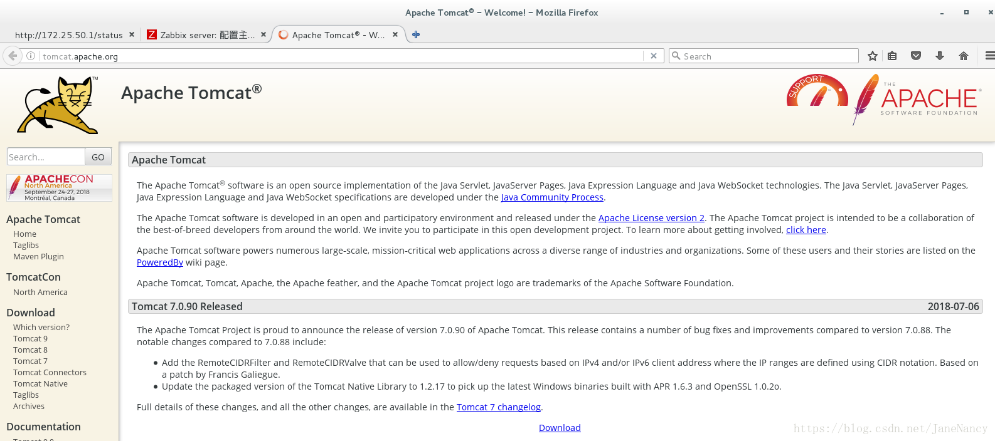The width and height of the screenshot is (995, 441).
Task: Follow the click here link
Action: [x=806, y=230]
